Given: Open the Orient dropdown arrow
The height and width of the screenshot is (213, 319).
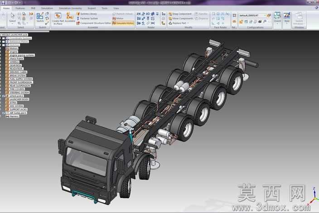Looking at the screenshot, I should click(277, 24).
